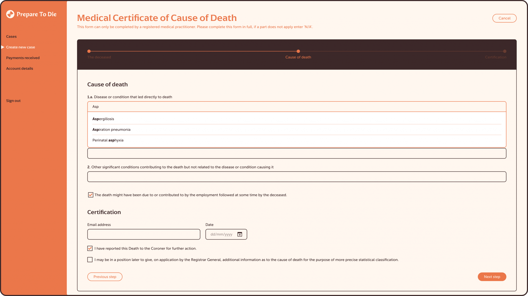528x296 pixels.
Task: Uncheck 'I have reported this Death to the Coroner'
Action: (x=90, y=248)
